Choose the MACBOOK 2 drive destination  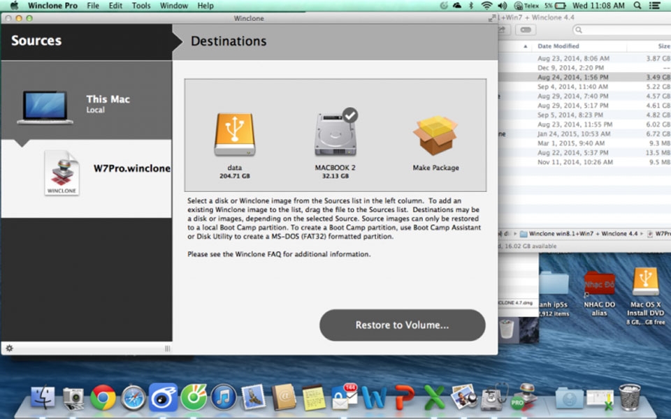point(335,143)
